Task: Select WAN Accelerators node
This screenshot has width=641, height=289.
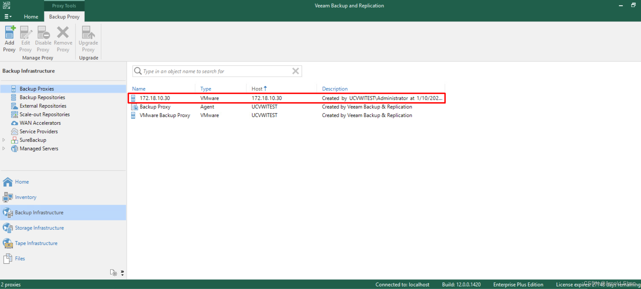Action: [x=40, y=123]
